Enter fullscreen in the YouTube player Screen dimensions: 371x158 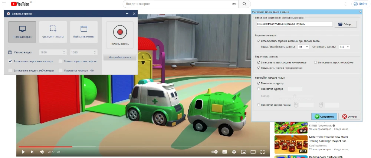tap(263, 152)
